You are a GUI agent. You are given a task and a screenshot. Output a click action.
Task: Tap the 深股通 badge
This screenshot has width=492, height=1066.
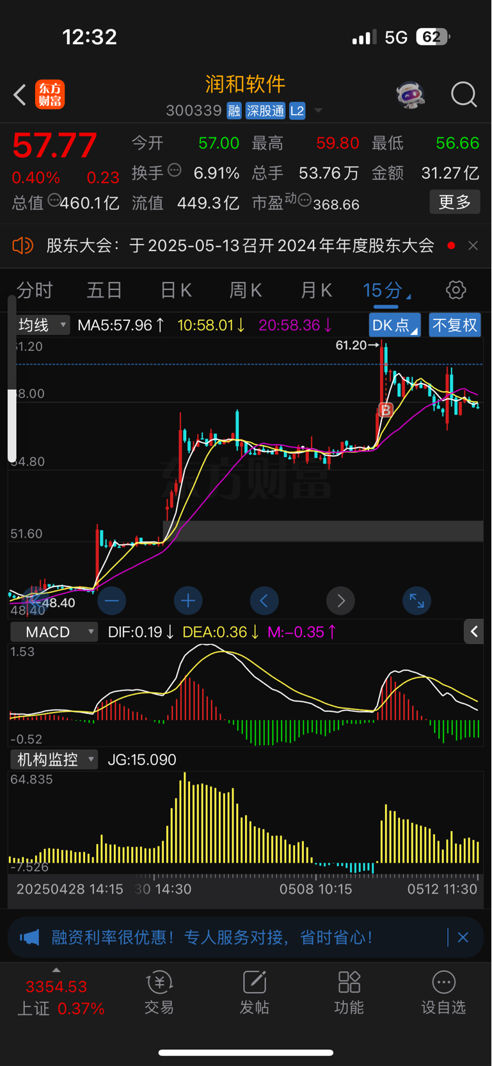click(x=266, y=111)
